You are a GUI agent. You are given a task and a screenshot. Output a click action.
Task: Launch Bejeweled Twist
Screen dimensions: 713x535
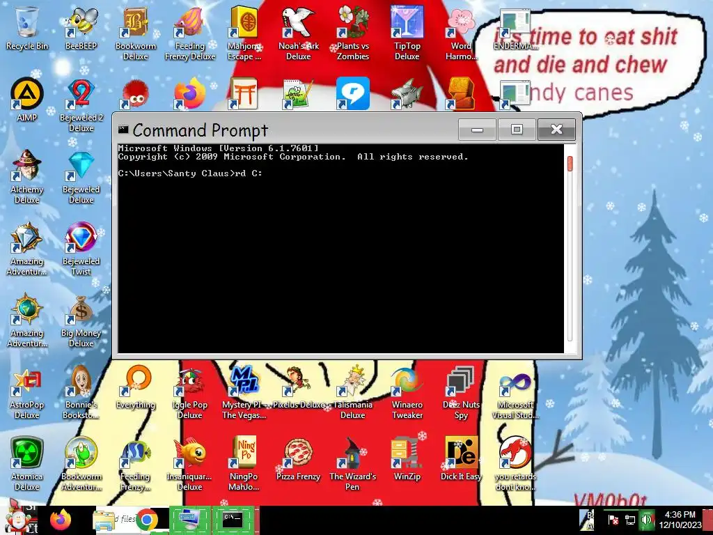(x=81, y=249)
